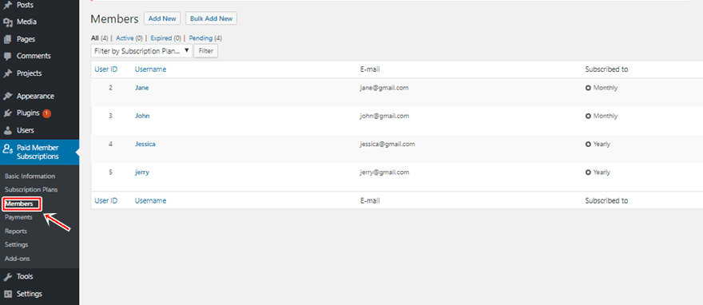The width and height of the screenshot is (703, 305).
Task: Open the Filter by Subscription Plan dropdown
Action: click(x=141, y=51)
